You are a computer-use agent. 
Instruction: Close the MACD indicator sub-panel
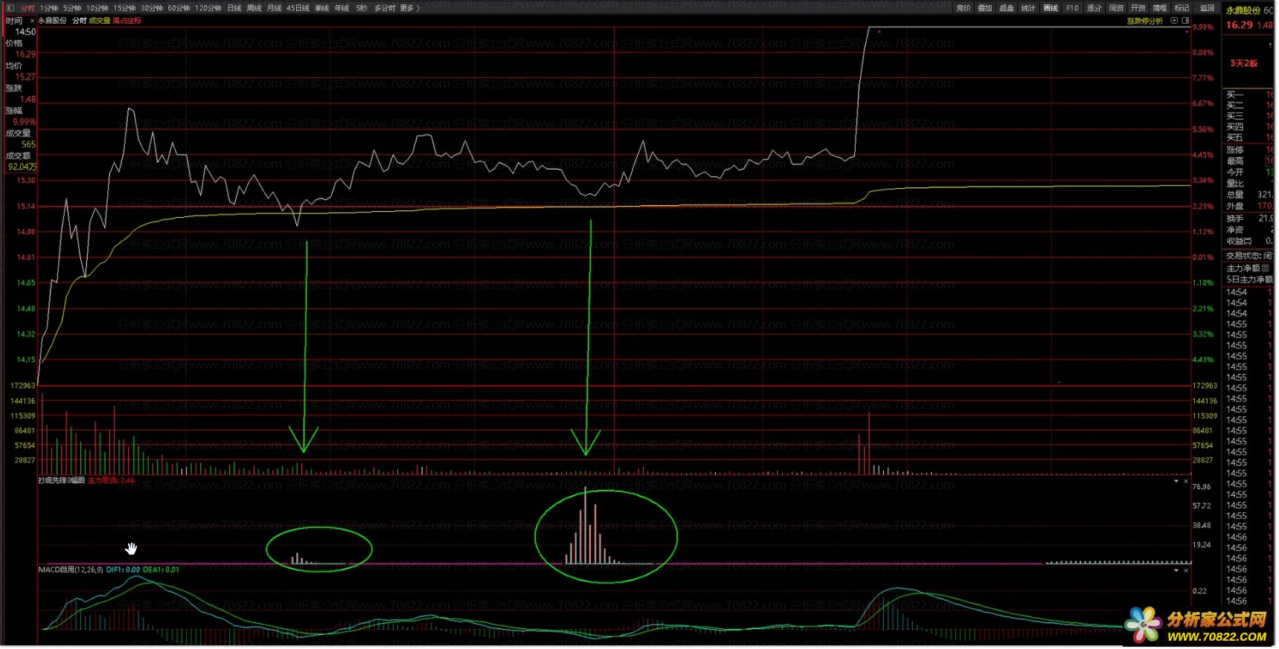(1186, 571)
